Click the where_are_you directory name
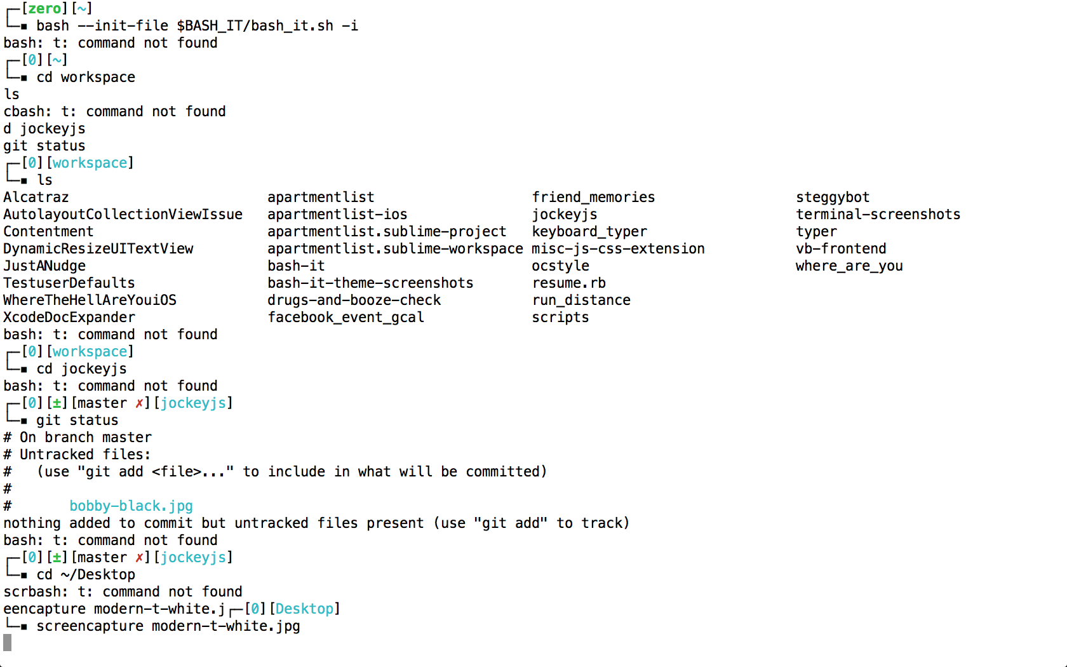 coord(849,266)
